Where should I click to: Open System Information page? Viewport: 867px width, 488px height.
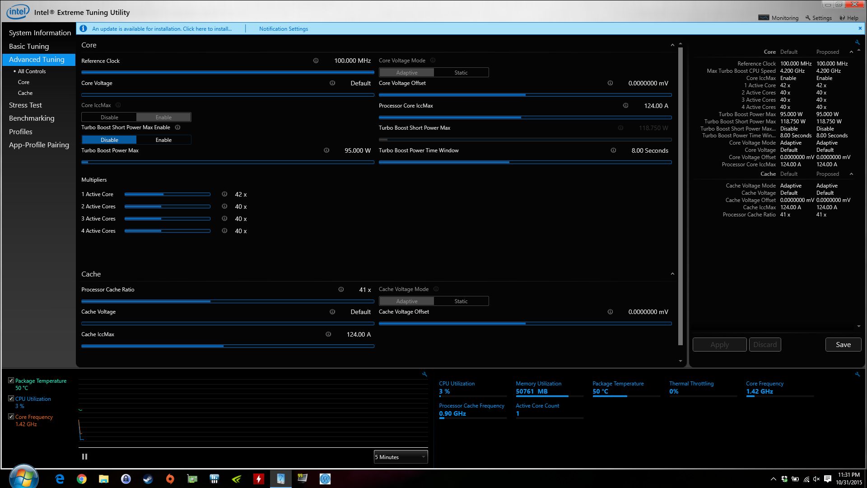coord(40,33)
